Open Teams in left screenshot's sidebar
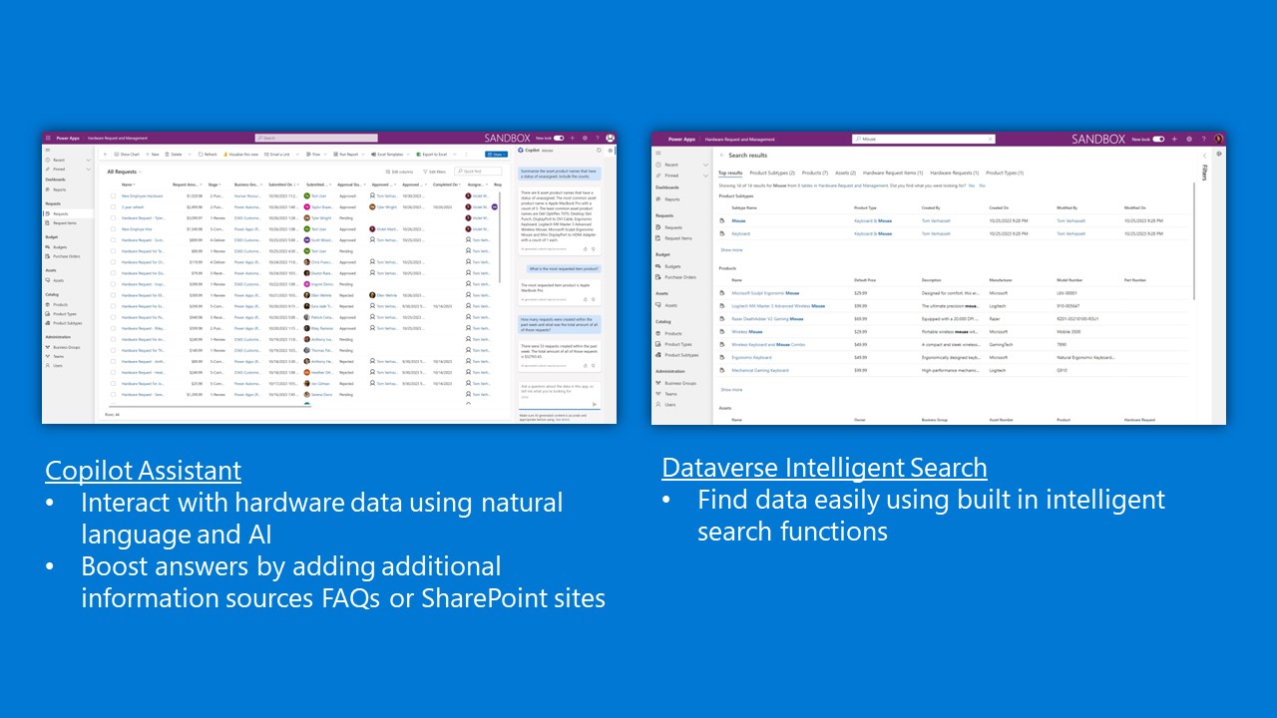 click(x=59, y=357)
